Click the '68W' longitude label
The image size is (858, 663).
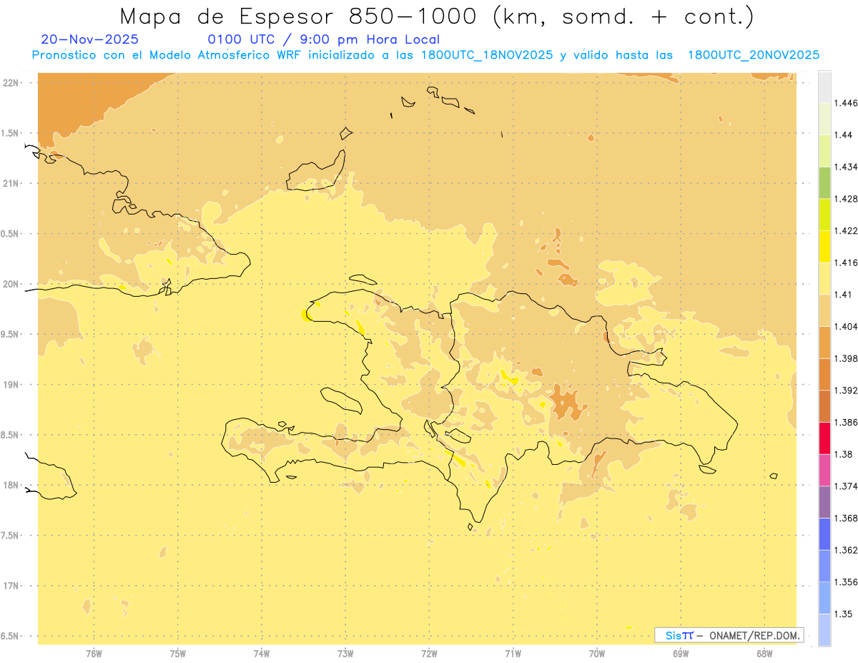[764, 654]
